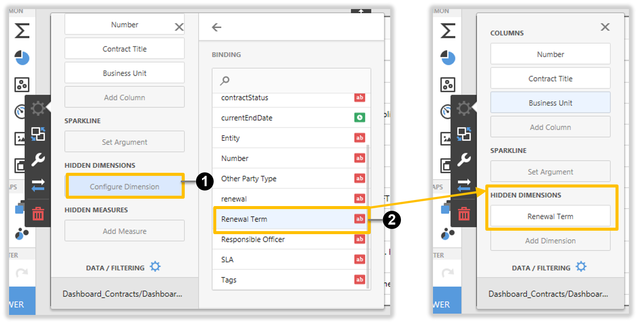Click Add Dimension button in right panel
638x324 pixels.
(x=550, y=241)
